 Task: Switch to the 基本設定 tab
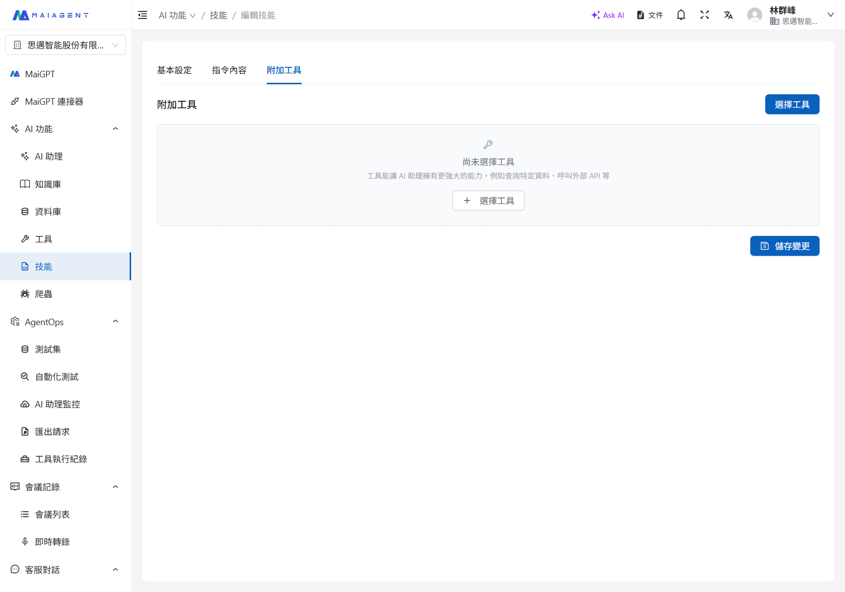click(x=174, y=70)
